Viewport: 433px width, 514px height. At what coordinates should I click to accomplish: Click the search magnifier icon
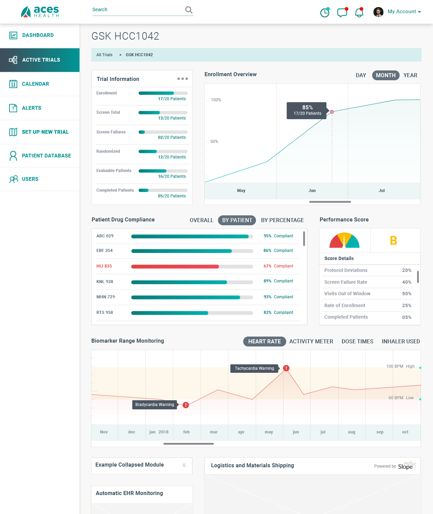(189, 10)
